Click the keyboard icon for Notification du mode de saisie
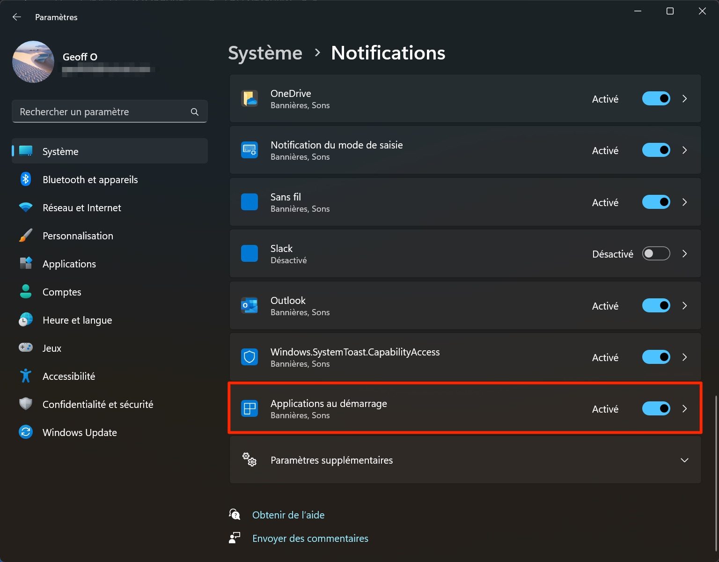Screen dimensions: 719x562 (249, 150)
